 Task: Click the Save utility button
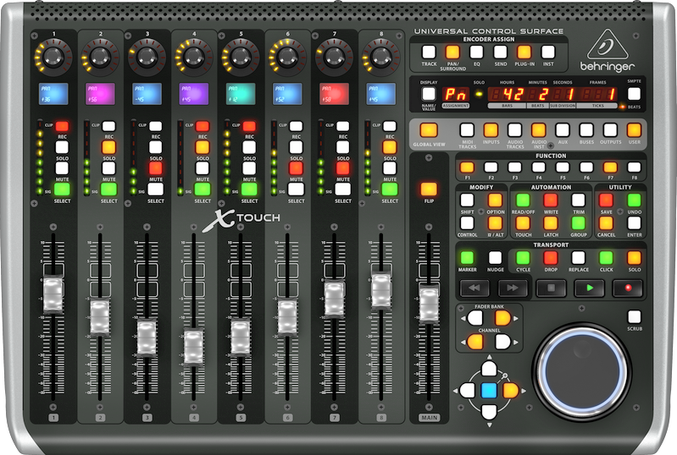pyautogui.click(x=606, y=200)
